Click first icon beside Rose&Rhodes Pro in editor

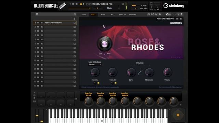(x=177, y=19)
